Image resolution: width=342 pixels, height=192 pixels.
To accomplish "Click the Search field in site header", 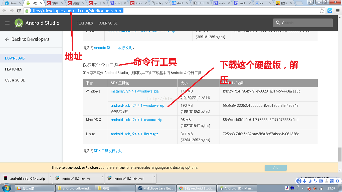I will click(303, 23).
